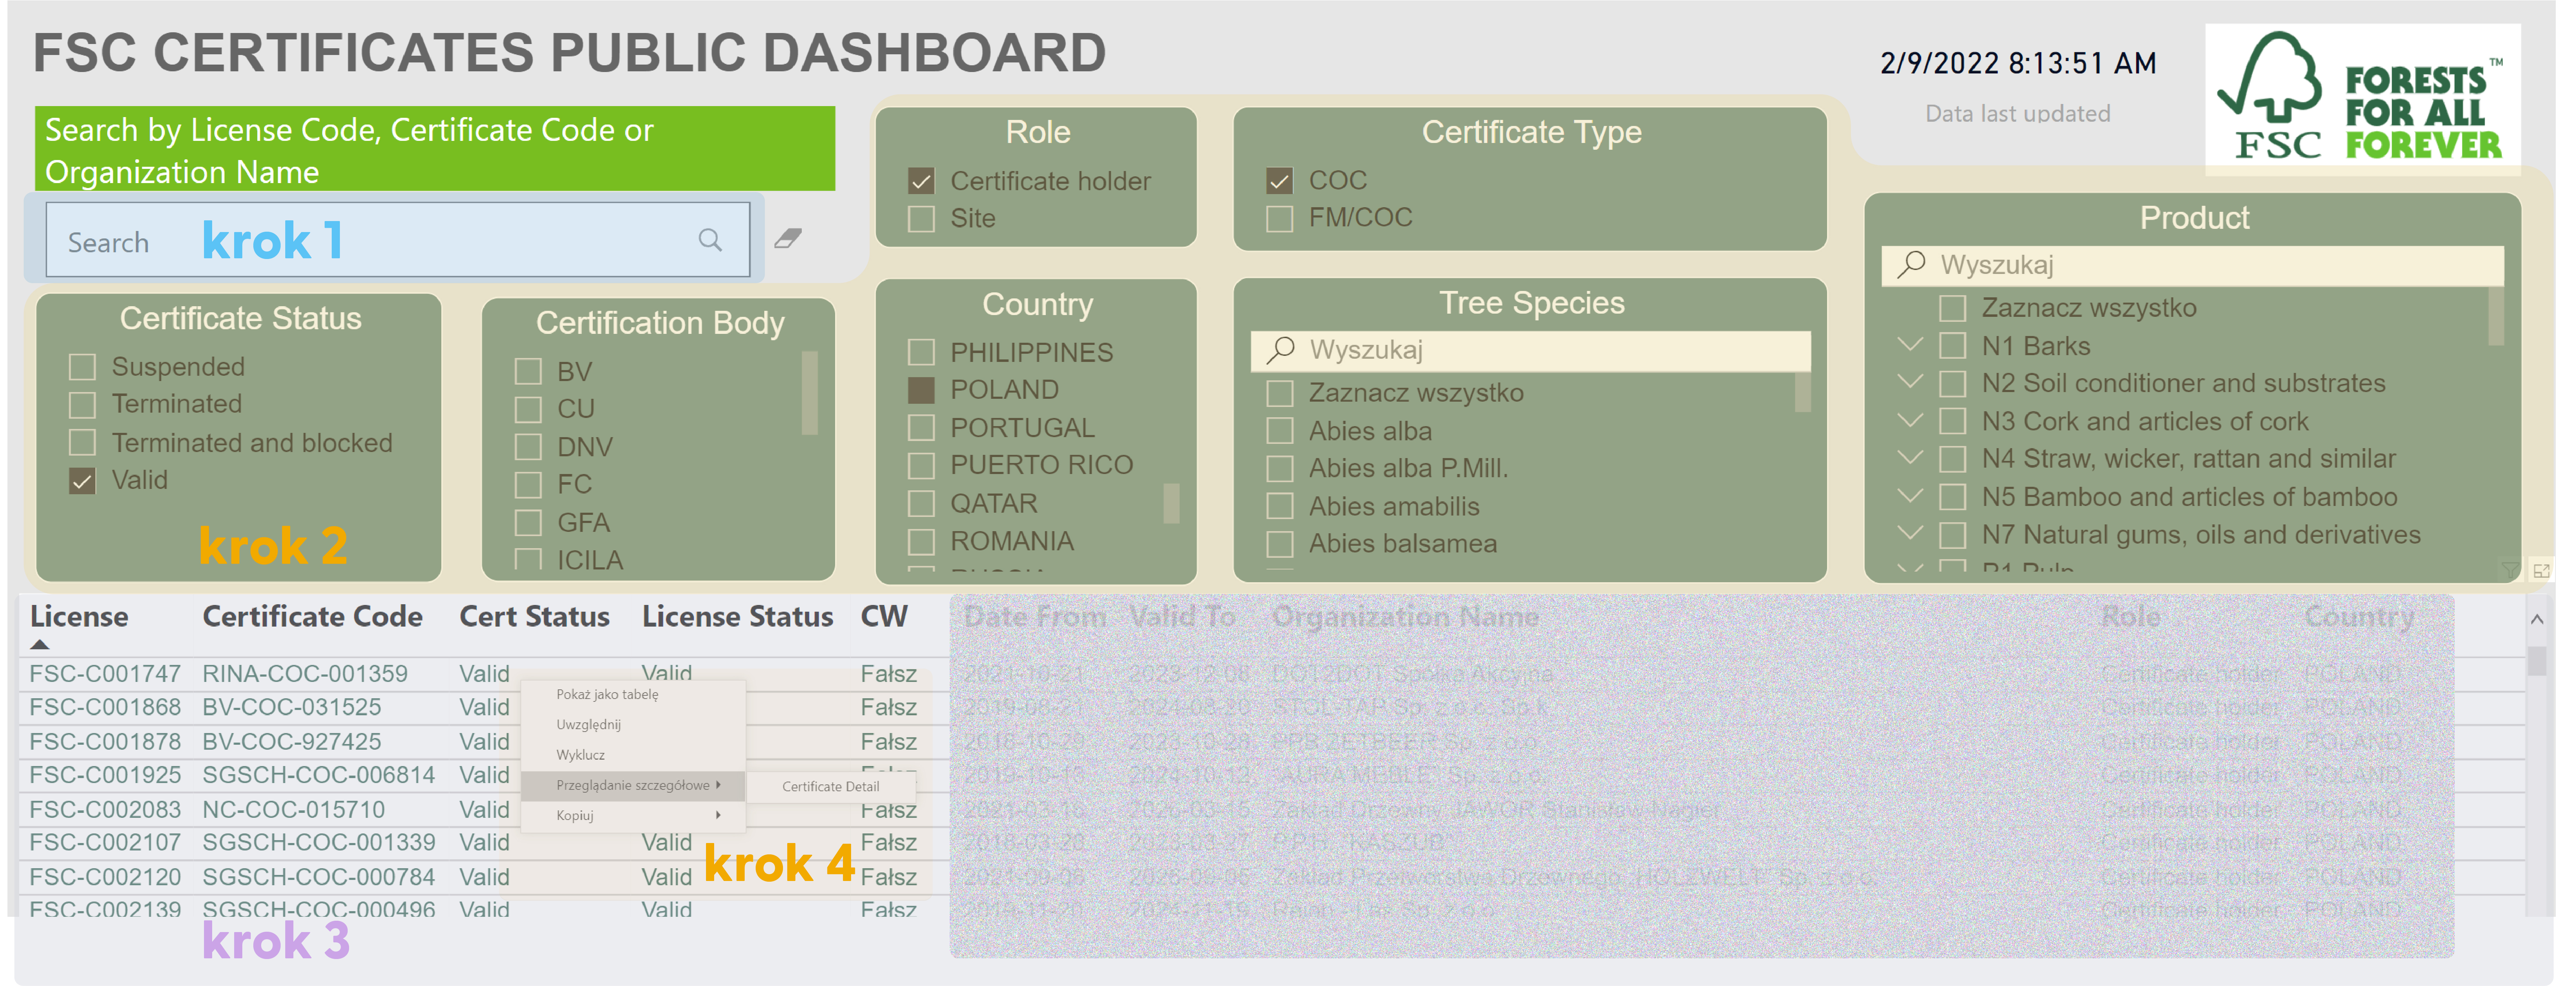Click the results table scroll-up arrow
This screenshot has width=2576, height=986.
2537,619
